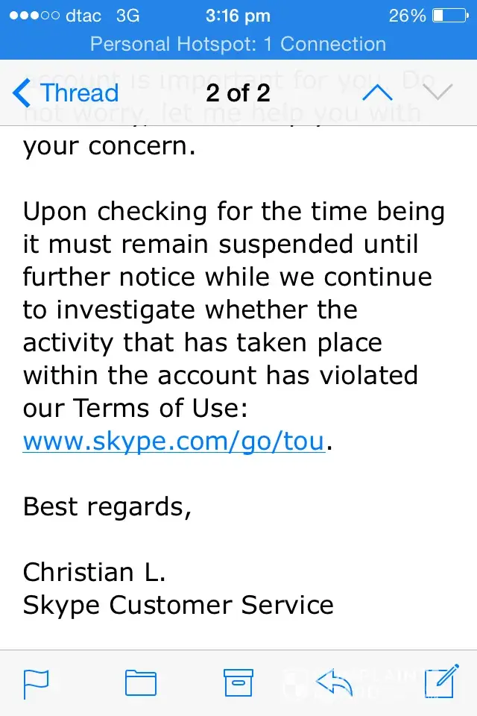Viewport: 477px width, 716px height.
Task: Tap the signal strength dots
Action: (x=30, y=15)
